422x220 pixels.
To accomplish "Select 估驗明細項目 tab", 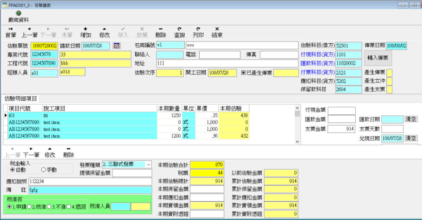I will pos(21,99).
